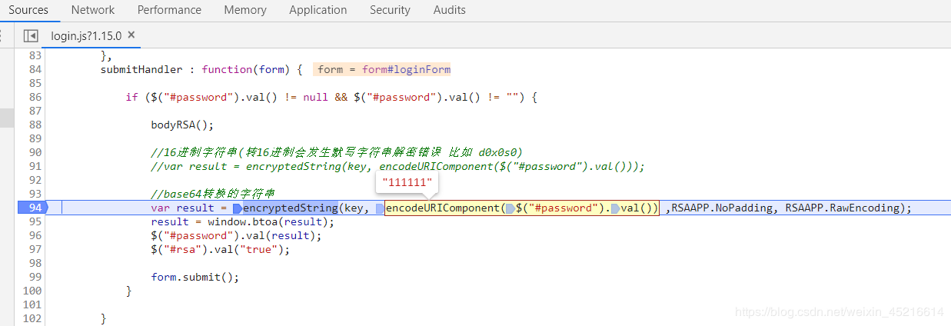Screen dimensions: 951x326
Task: Select the Sources tab
Action: 28,10
